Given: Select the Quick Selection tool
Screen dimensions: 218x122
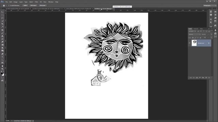Looking at the screenshot, I should [2, 21].
